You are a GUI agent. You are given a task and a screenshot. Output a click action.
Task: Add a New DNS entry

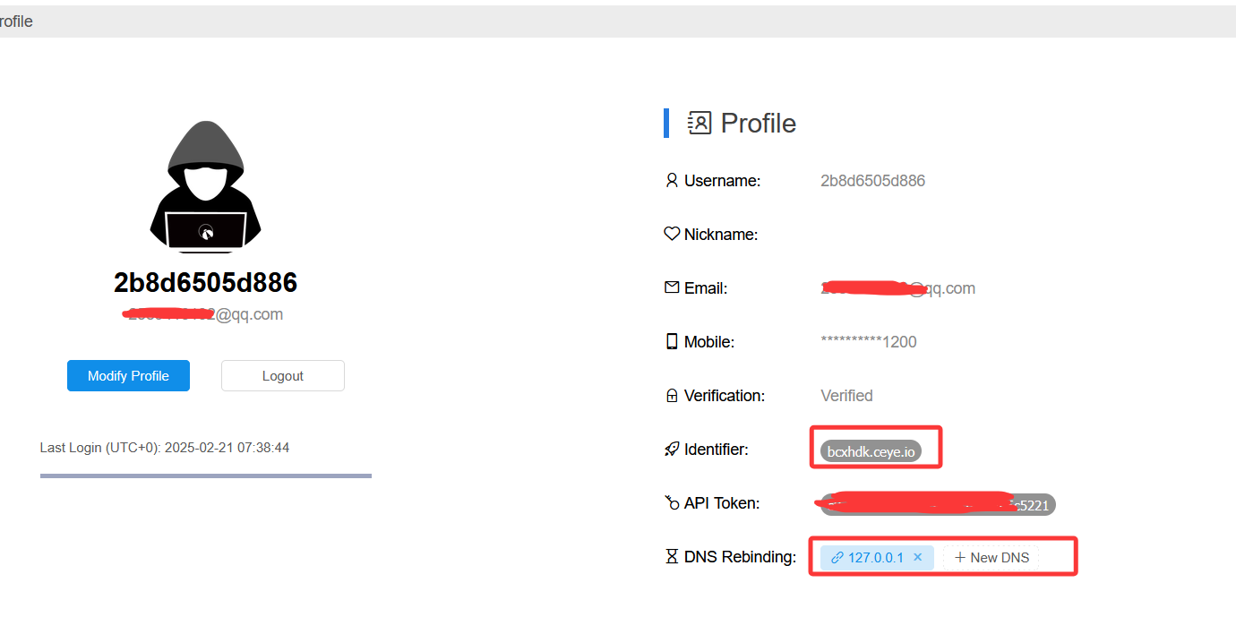tap(991, 557)
